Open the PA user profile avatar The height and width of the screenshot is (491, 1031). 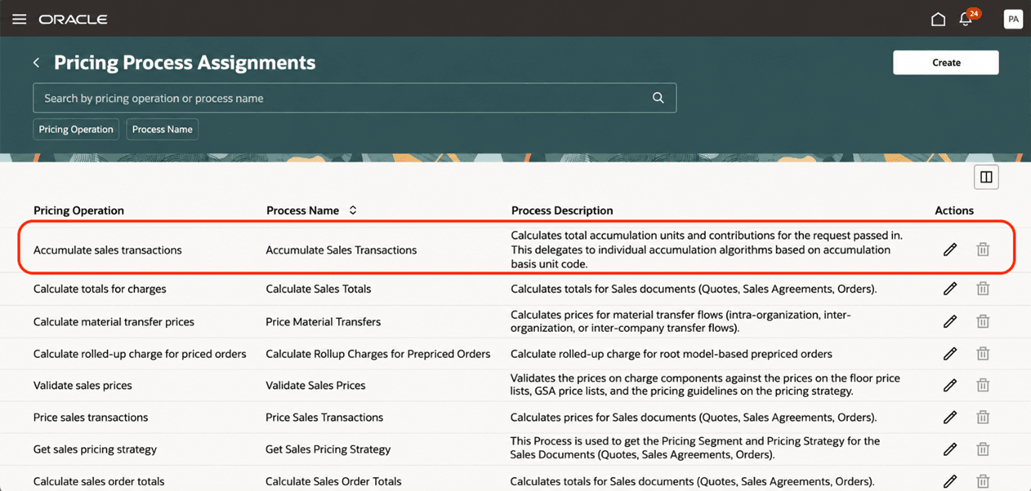pyautogui.click(x=1013, y=19)
